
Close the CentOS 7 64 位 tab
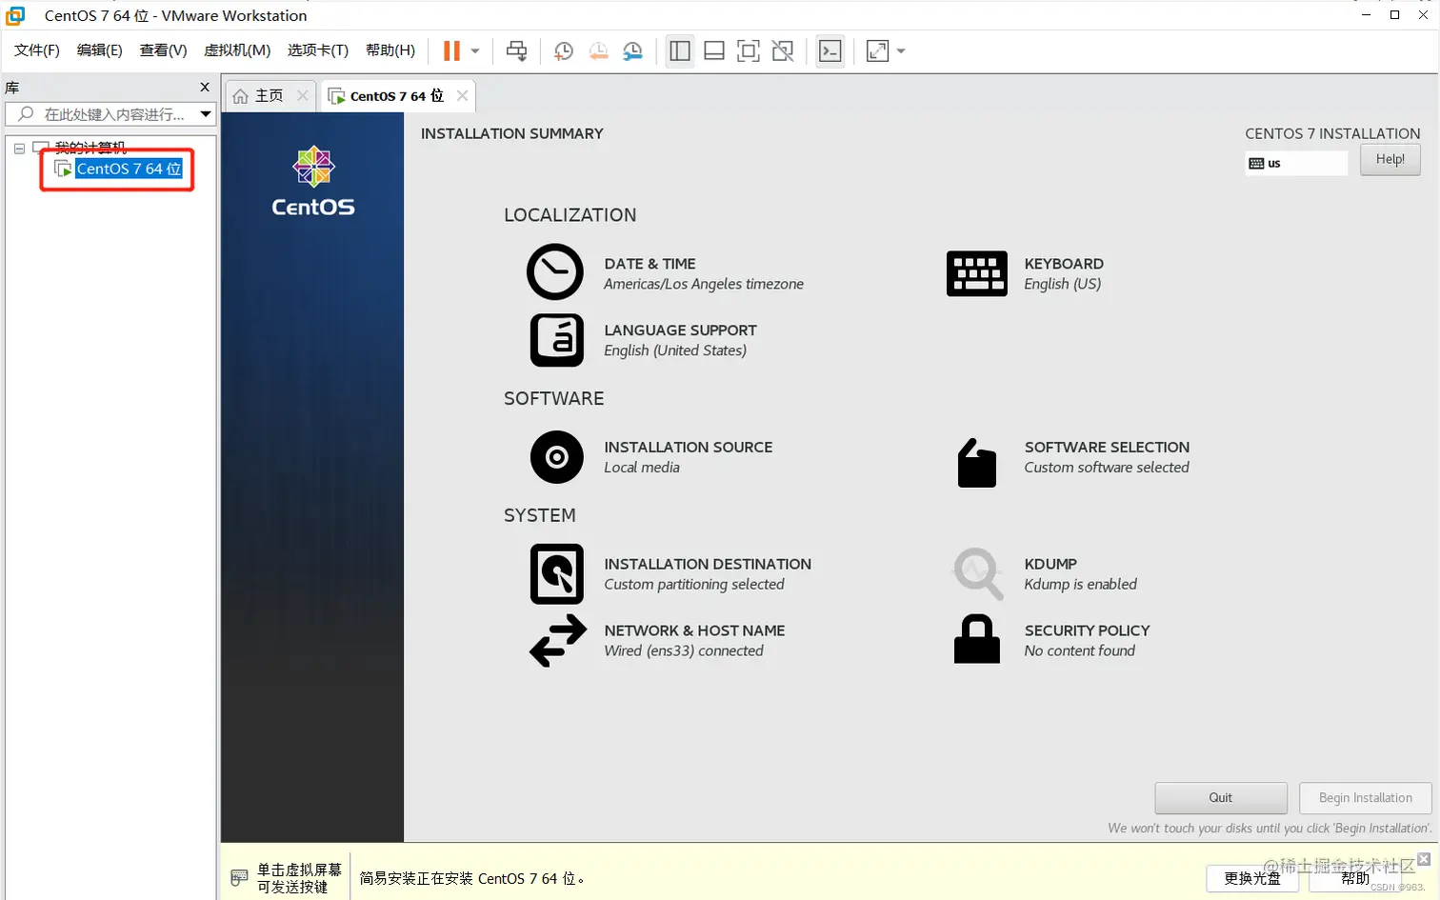pos(463,95)
